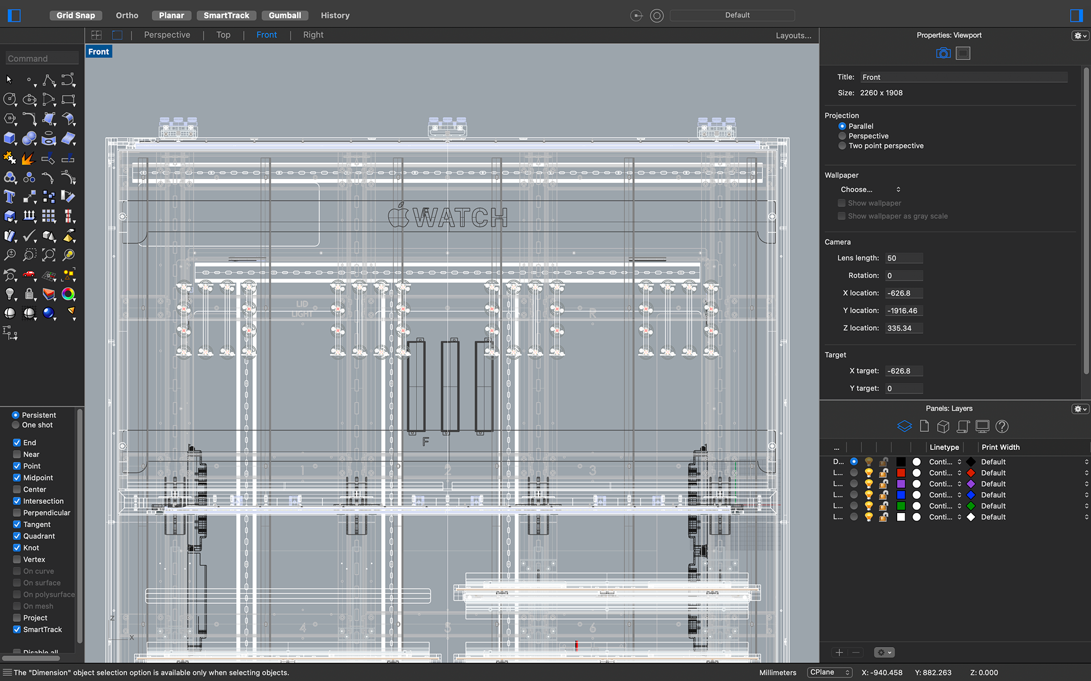
Task: Uncheck the Midpoint object snap
Action: click(17, 478)
